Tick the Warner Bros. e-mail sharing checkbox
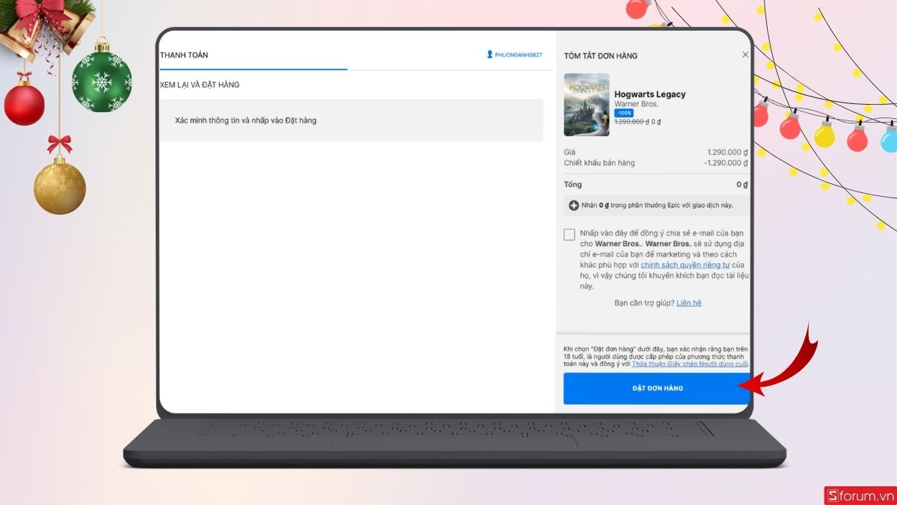Screen dimensions: 897x505 tap(570, 234)
